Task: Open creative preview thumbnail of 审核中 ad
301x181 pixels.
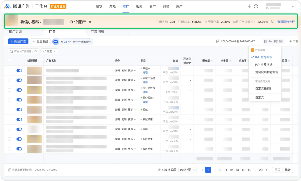Action: click(35, 71)
